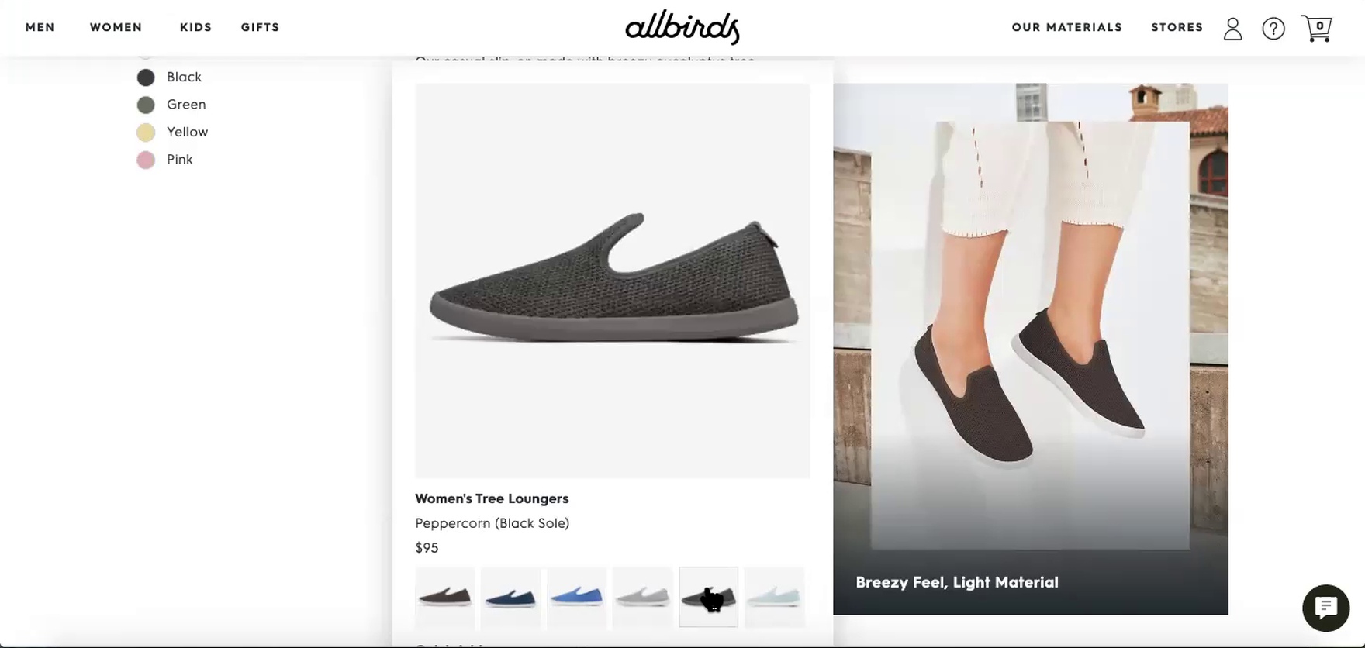Select the light grey lounger thumbnail
The height and width of the screenshot is (648, 1365).
(642, 597)
